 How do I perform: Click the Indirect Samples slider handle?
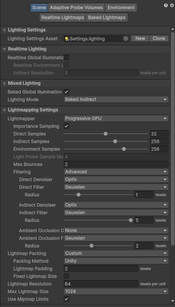115,141
